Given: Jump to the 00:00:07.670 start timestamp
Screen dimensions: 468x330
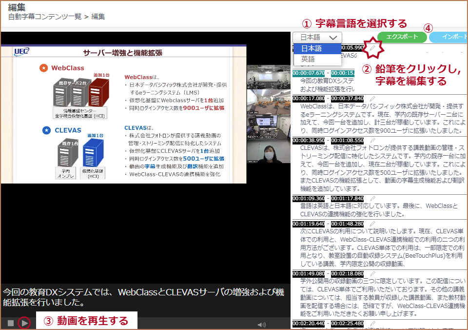Looking at the screenshot, I should click(309, 73).
